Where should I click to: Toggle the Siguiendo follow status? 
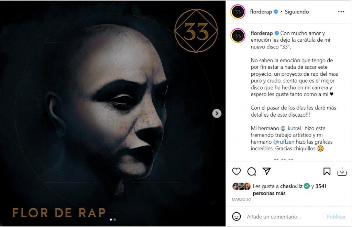pos(297,12)
